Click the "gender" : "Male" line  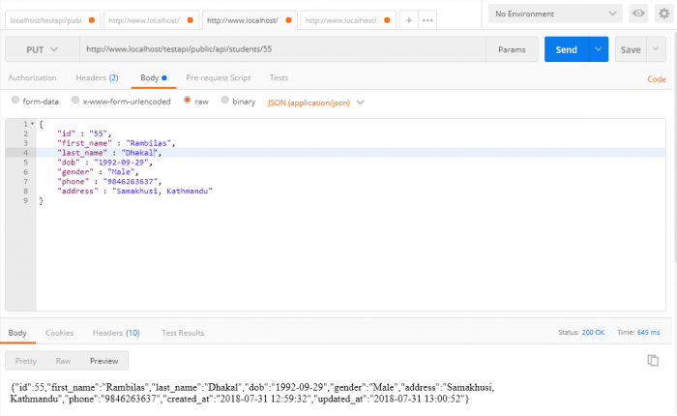coord(98,172)
